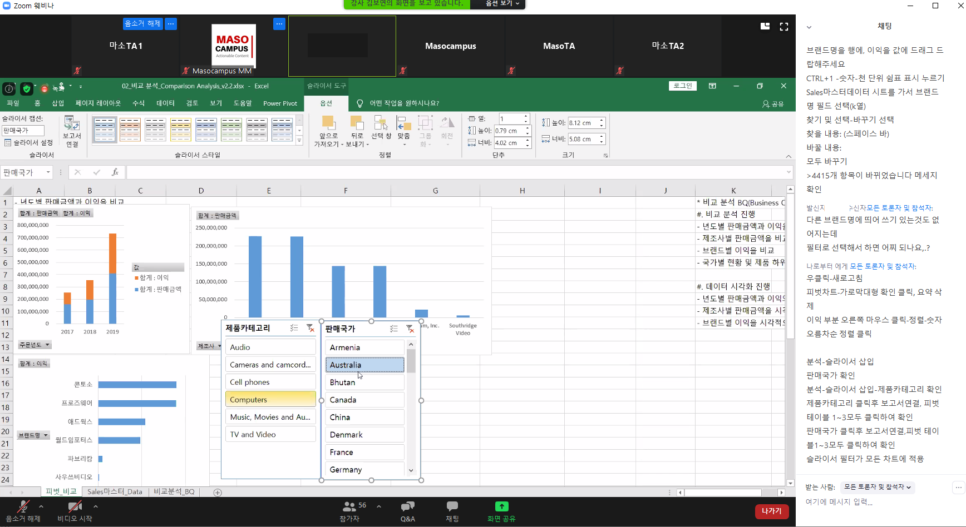Screen dimensions: 966x527
Task: Switch to the Sales마스터_Data sheet tab
Action: click(115, 492)
